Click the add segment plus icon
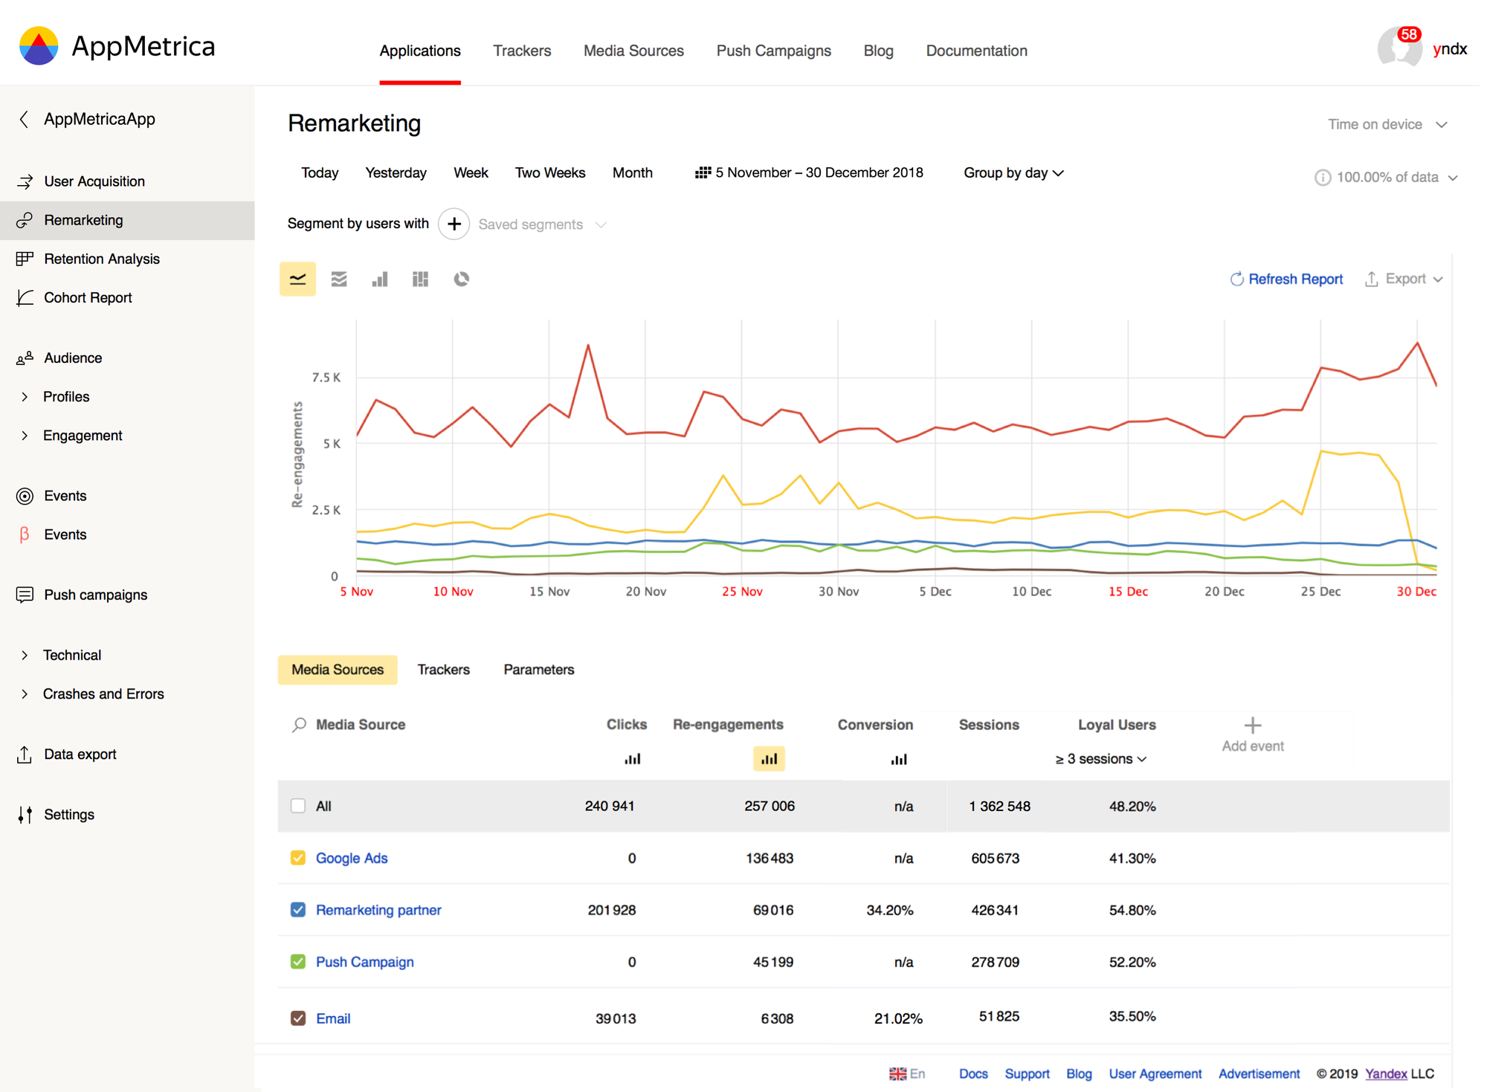The height and width of the screenshot is (1092, 1487). [x=454, y=224]
